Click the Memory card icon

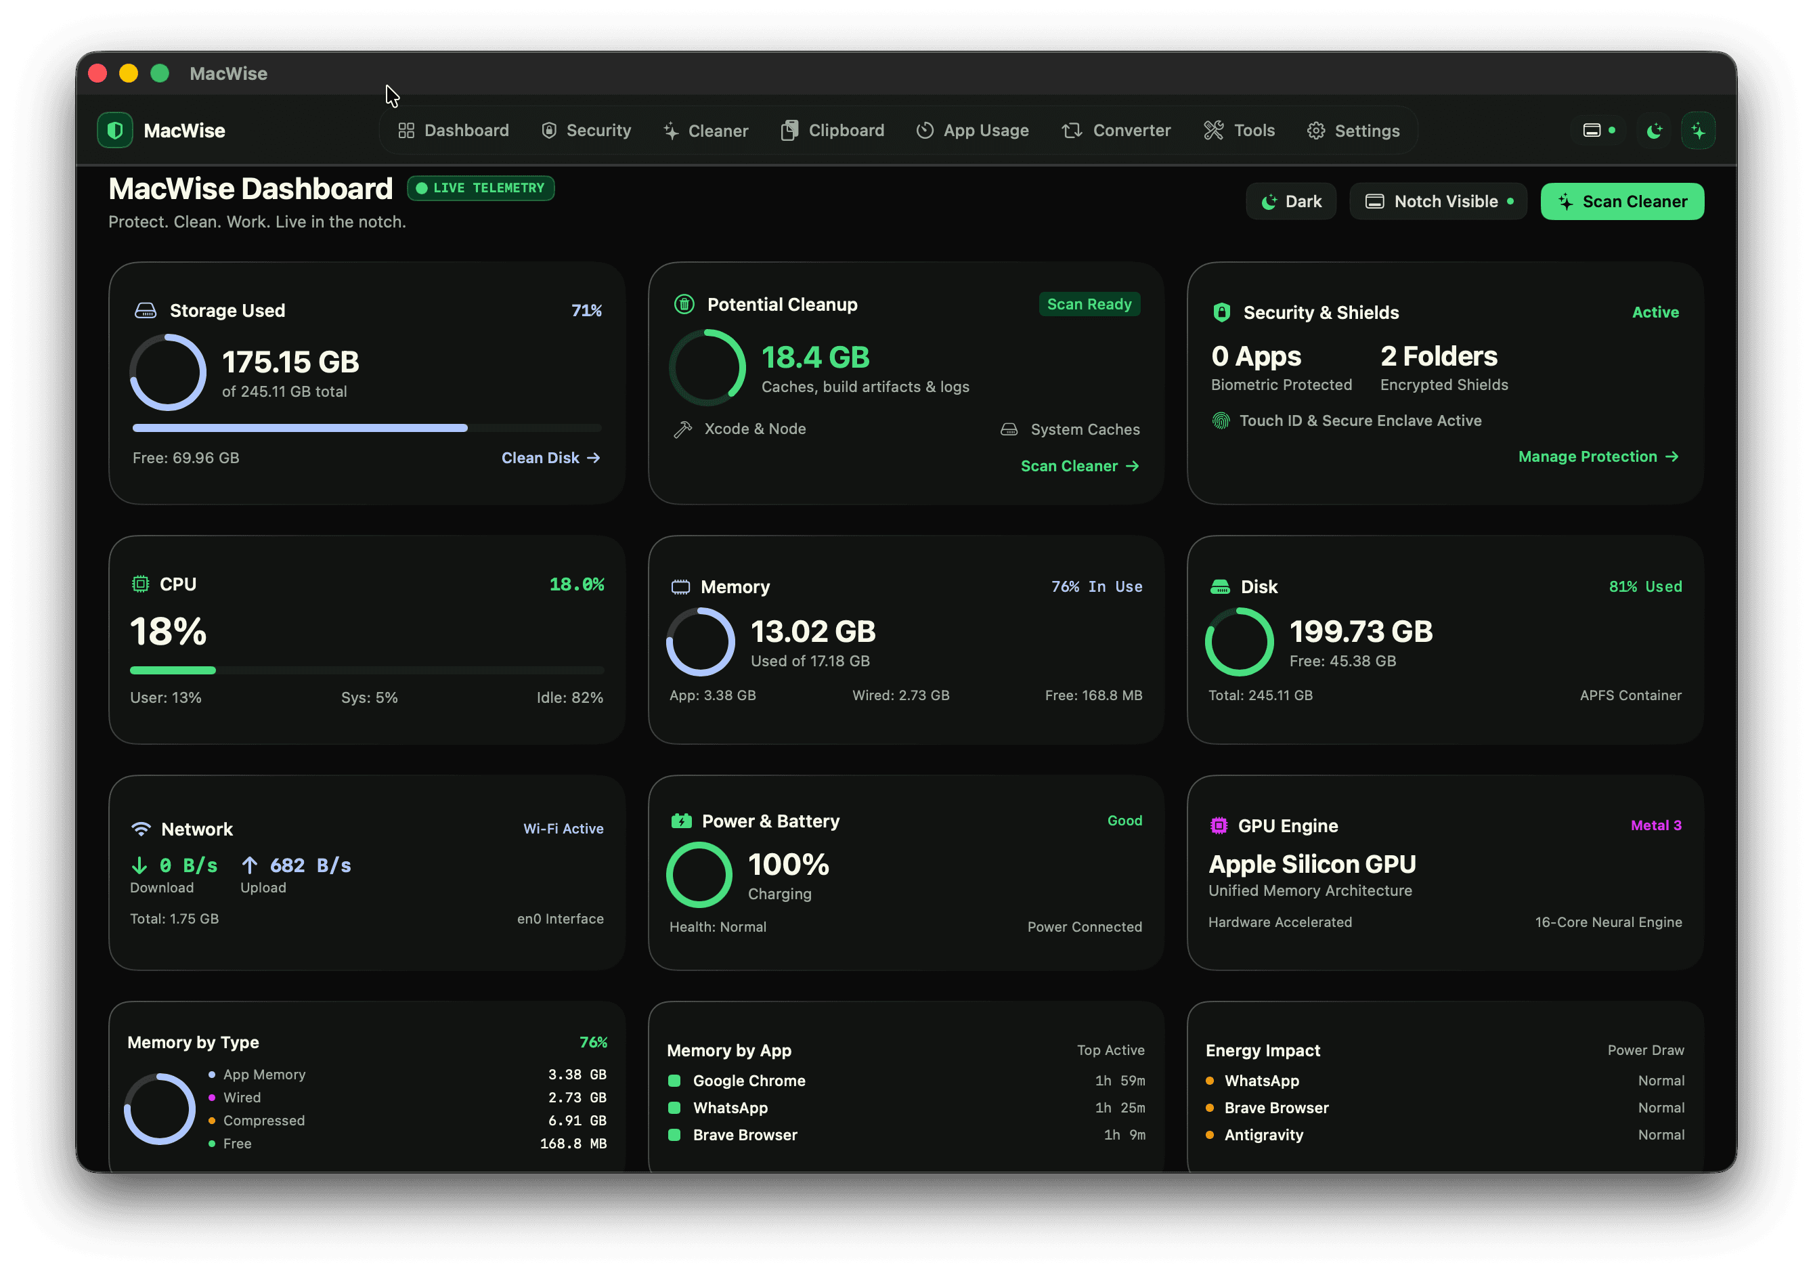pyautogui.click(x=680, y=587)
